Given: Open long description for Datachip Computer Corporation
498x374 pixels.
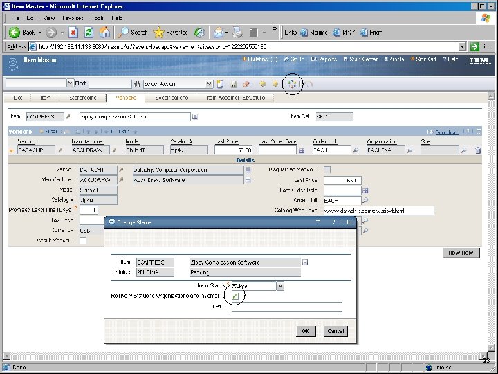Looking at the screenshot, I should 248,170.
